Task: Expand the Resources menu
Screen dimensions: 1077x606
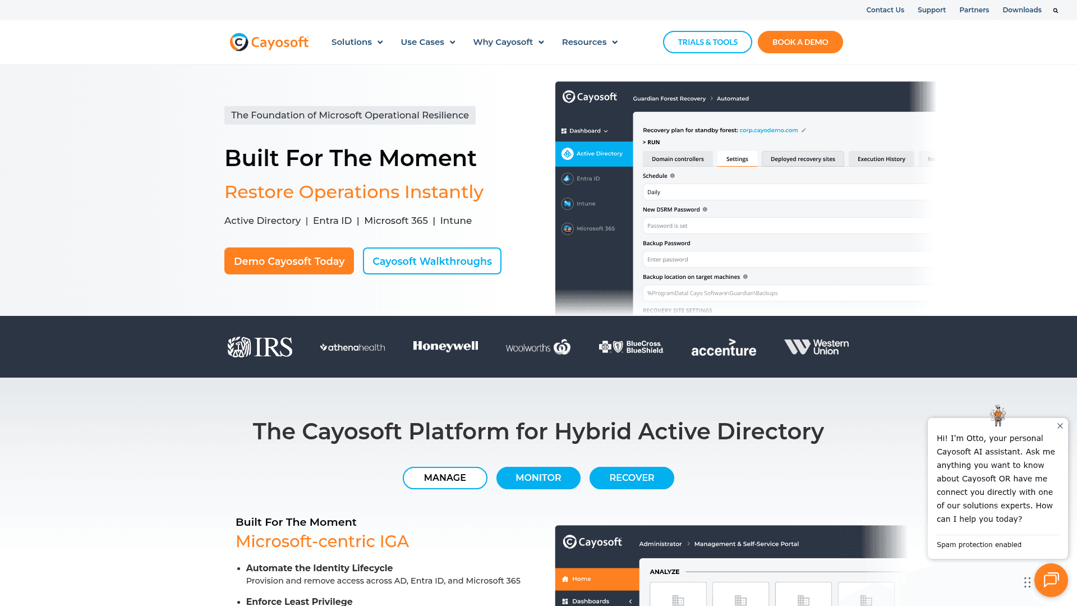Action: click(590, 42)
